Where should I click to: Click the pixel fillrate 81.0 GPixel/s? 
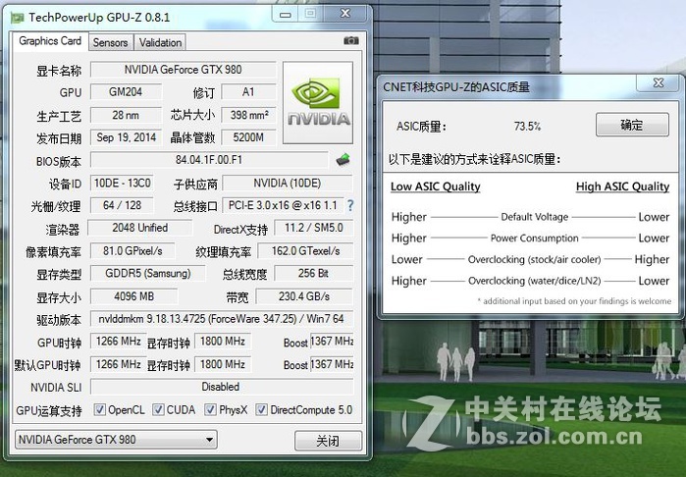click(x=132, y=250)
